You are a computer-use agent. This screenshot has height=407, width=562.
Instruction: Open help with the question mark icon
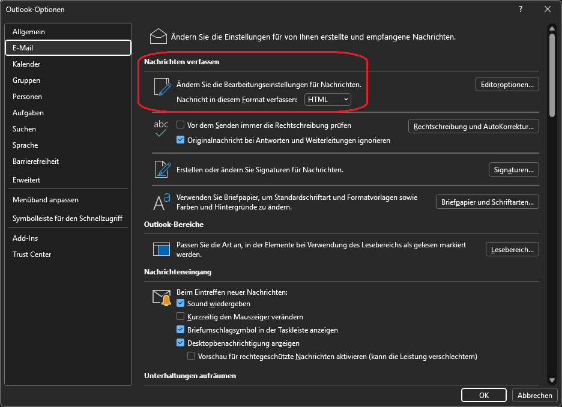coord(521,10)
